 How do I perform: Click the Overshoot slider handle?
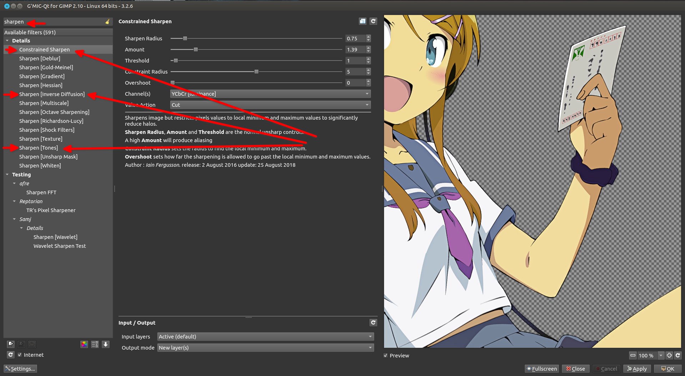click(x=173, y=83)
